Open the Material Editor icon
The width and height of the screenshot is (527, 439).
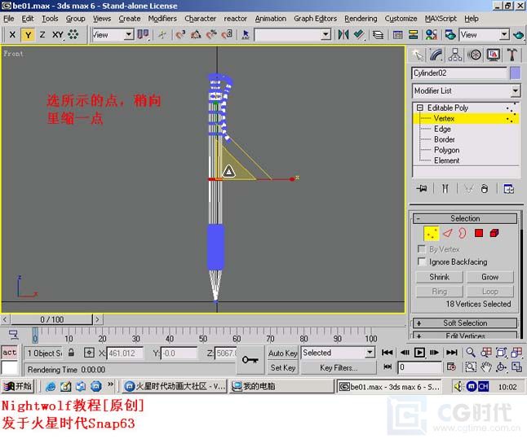pyautogui.click(x=432, y=34)
